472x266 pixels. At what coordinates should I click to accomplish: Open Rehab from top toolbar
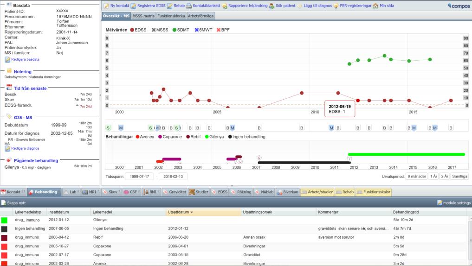point(176,6)
